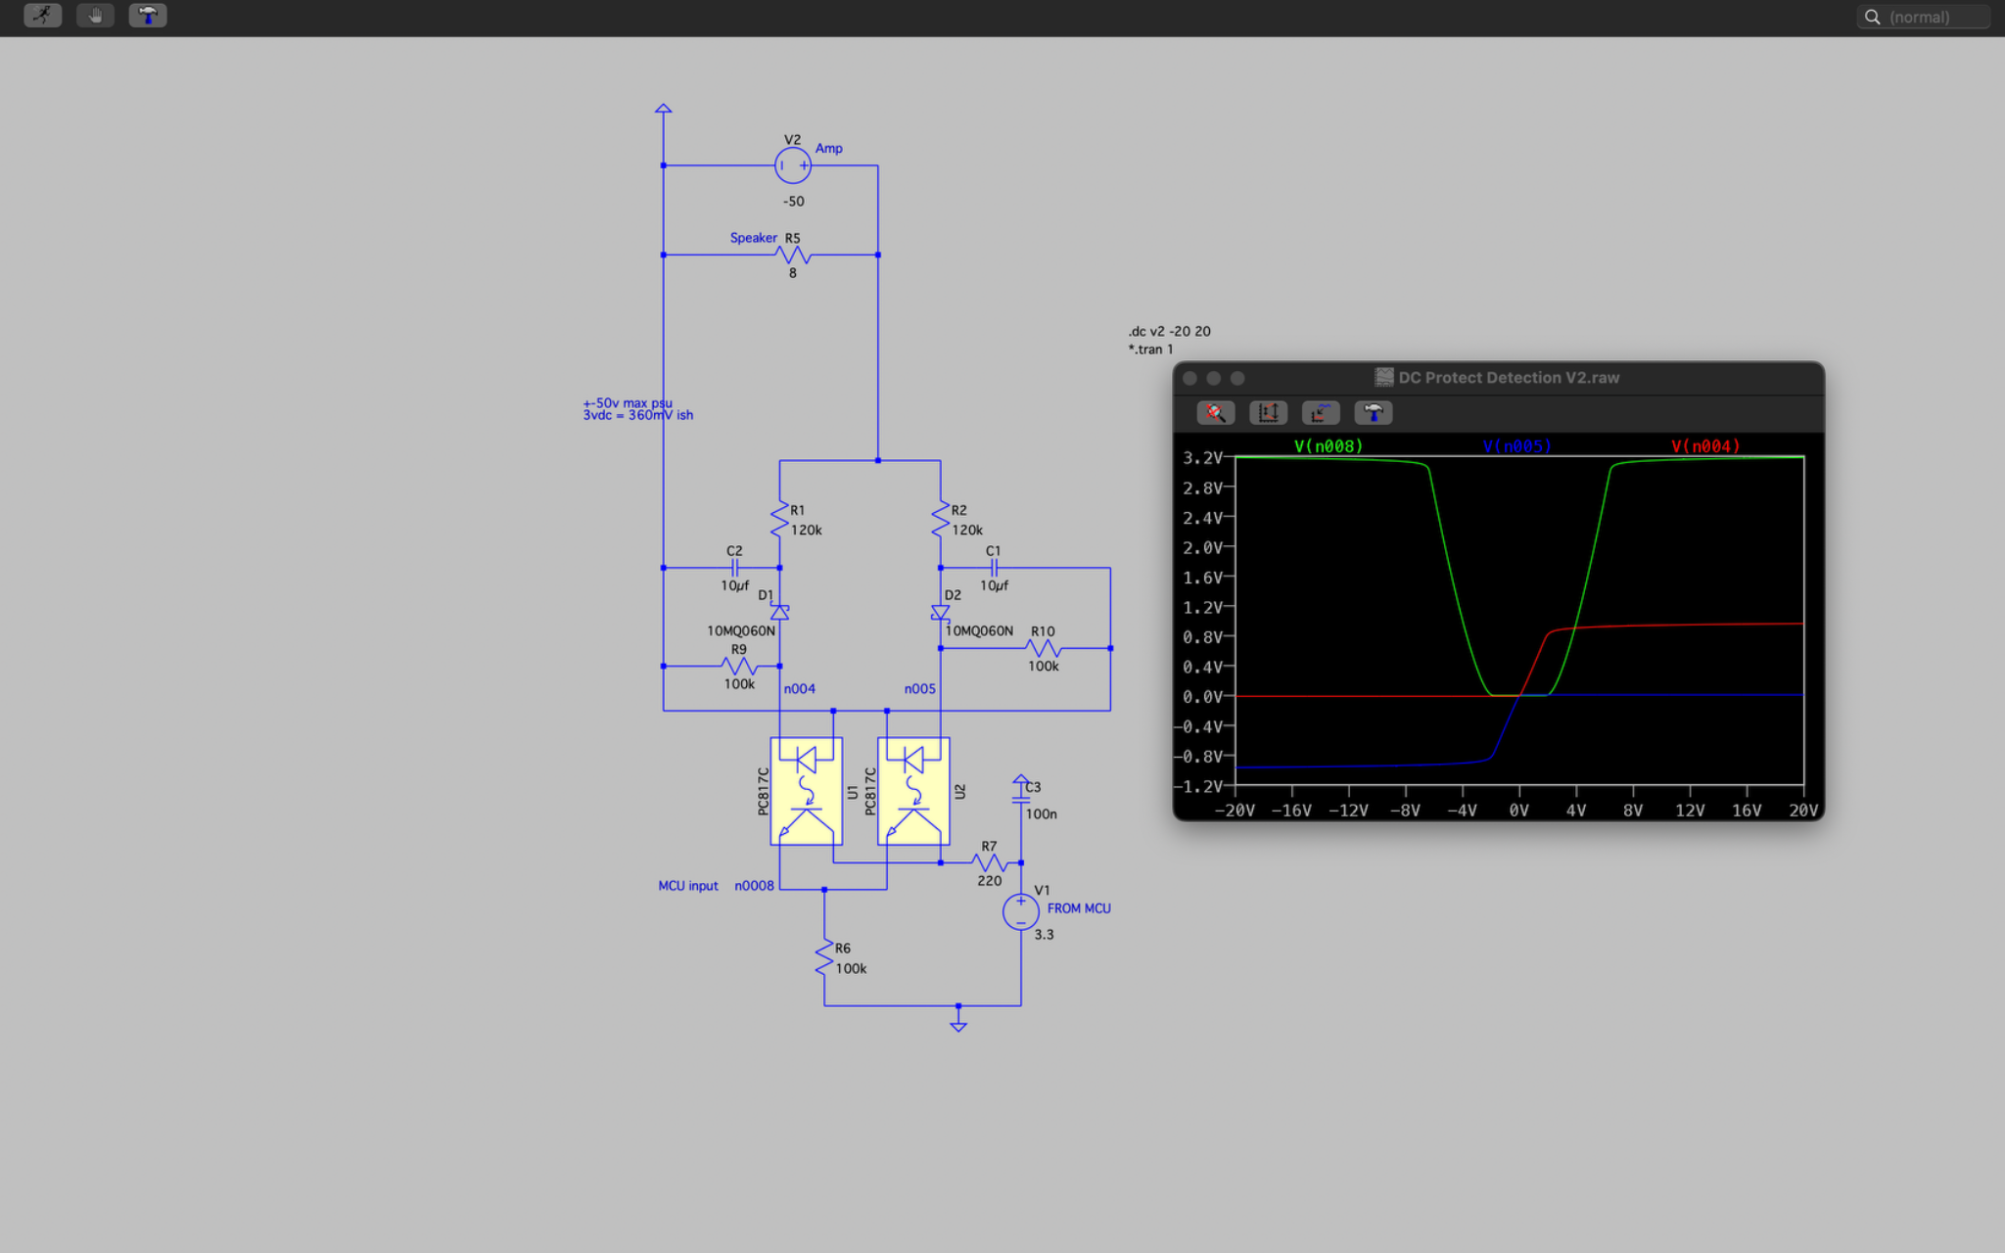The width and height of the screenshot is (2005, 1253).
Task: Click the 3.2V vertical axis label
Action: click(1202, 458)
